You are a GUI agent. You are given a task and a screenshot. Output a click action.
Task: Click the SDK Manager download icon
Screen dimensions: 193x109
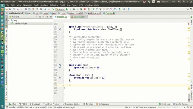tap(120, 9)
